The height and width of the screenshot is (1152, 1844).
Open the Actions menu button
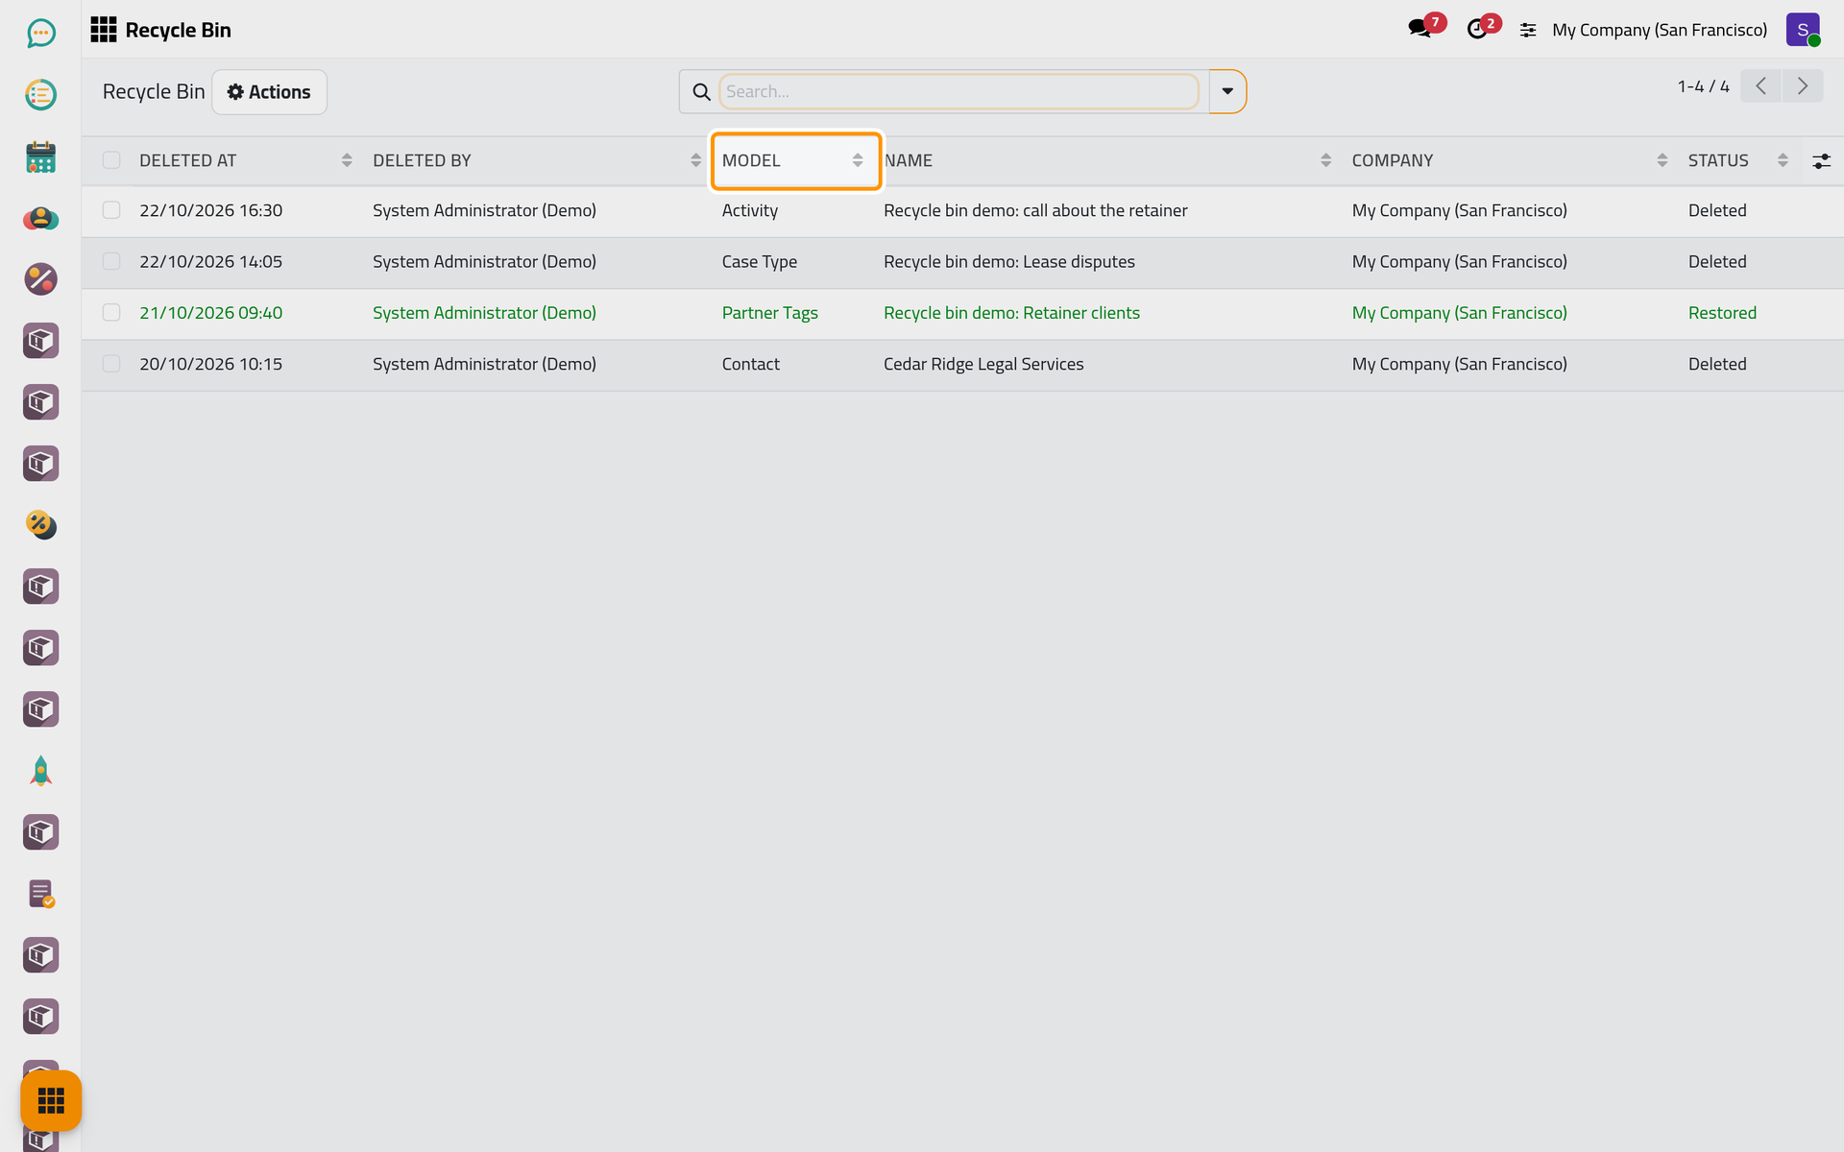click(269, 92)
